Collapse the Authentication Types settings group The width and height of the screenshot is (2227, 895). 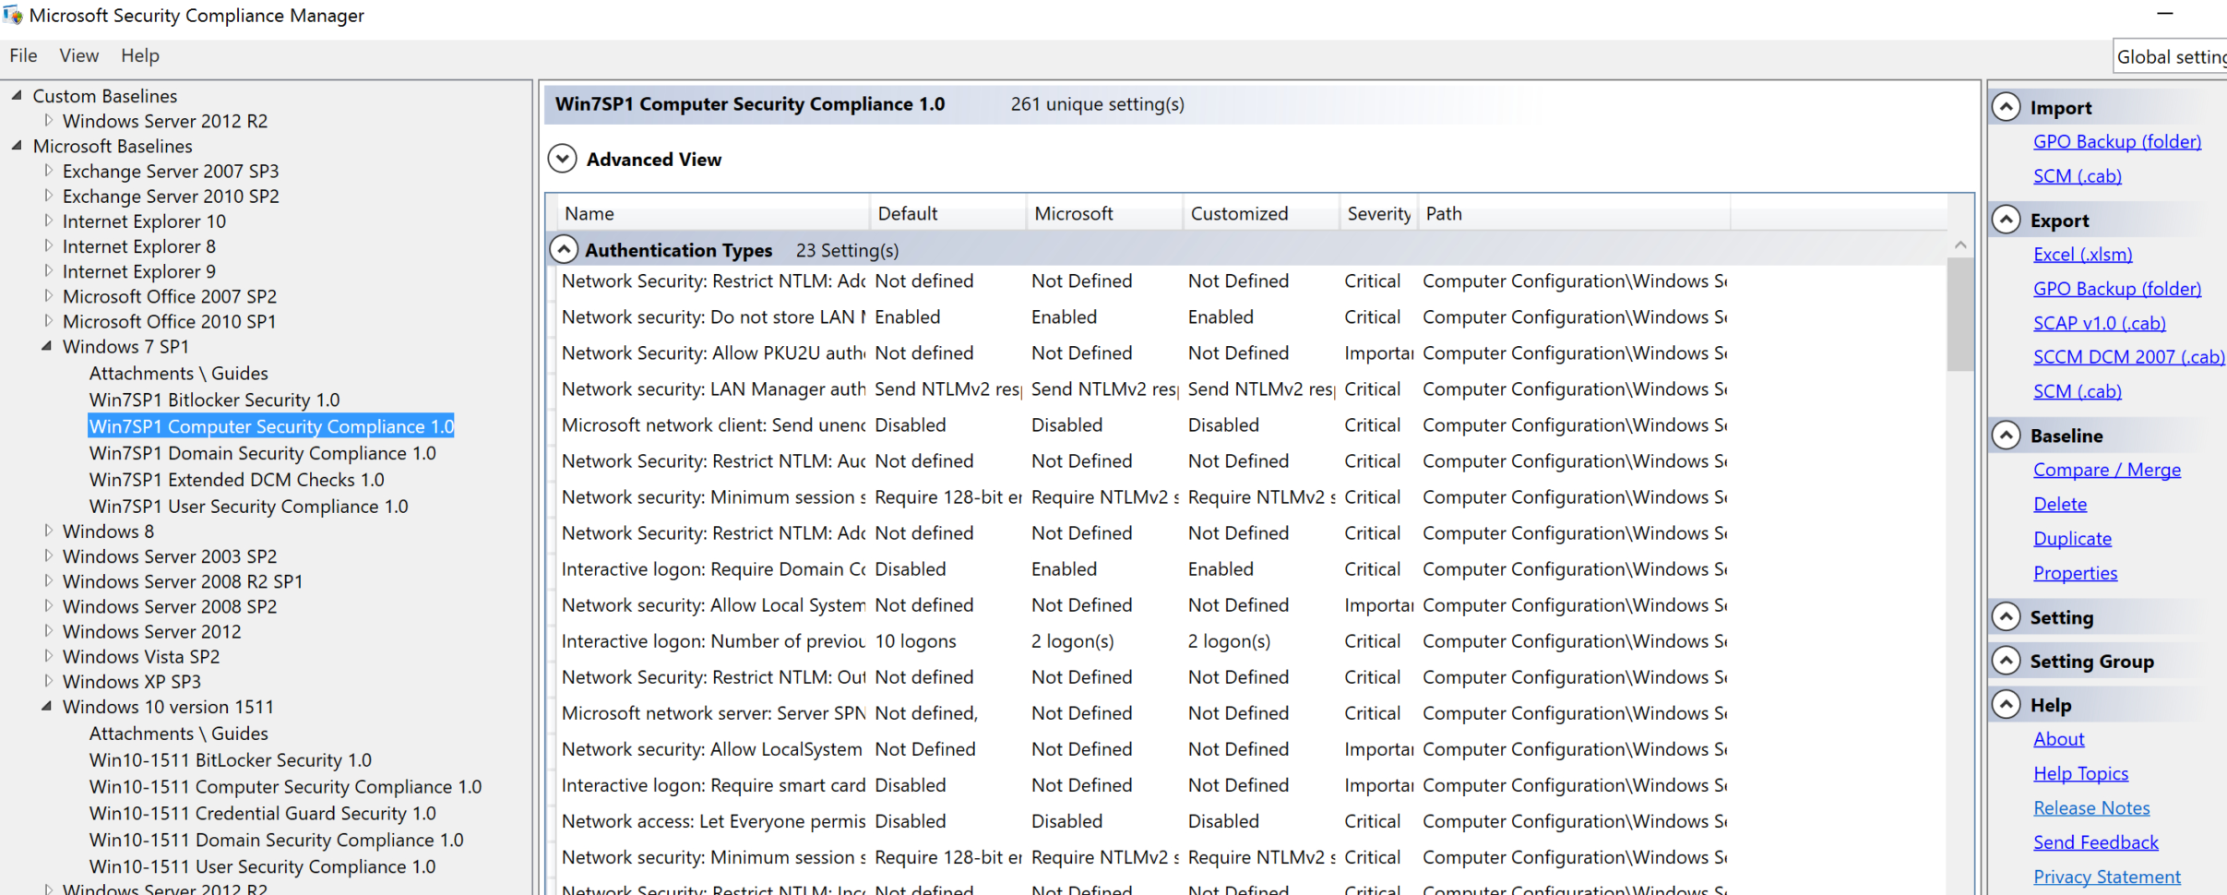(564, 248)
